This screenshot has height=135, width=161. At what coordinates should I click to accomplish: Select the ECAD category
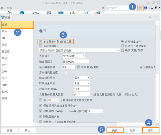click(x=17, y=91)
